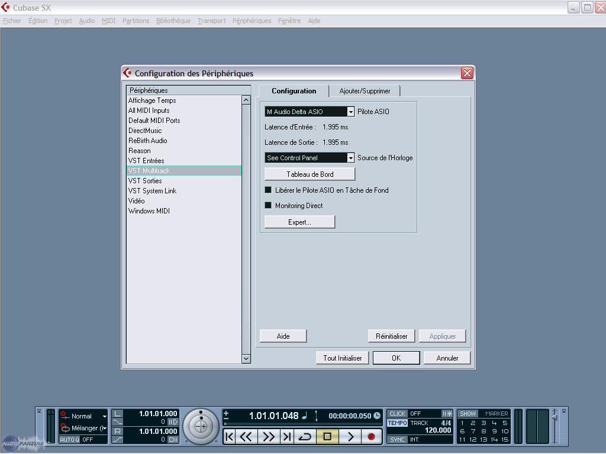Select VST System Link device
Screen dimensions: 606x454
184,191
